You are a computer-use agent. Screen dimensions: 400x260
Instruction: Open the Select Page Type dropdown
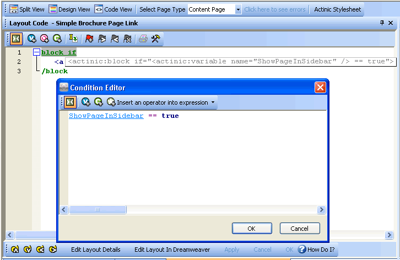coord(238,9)
